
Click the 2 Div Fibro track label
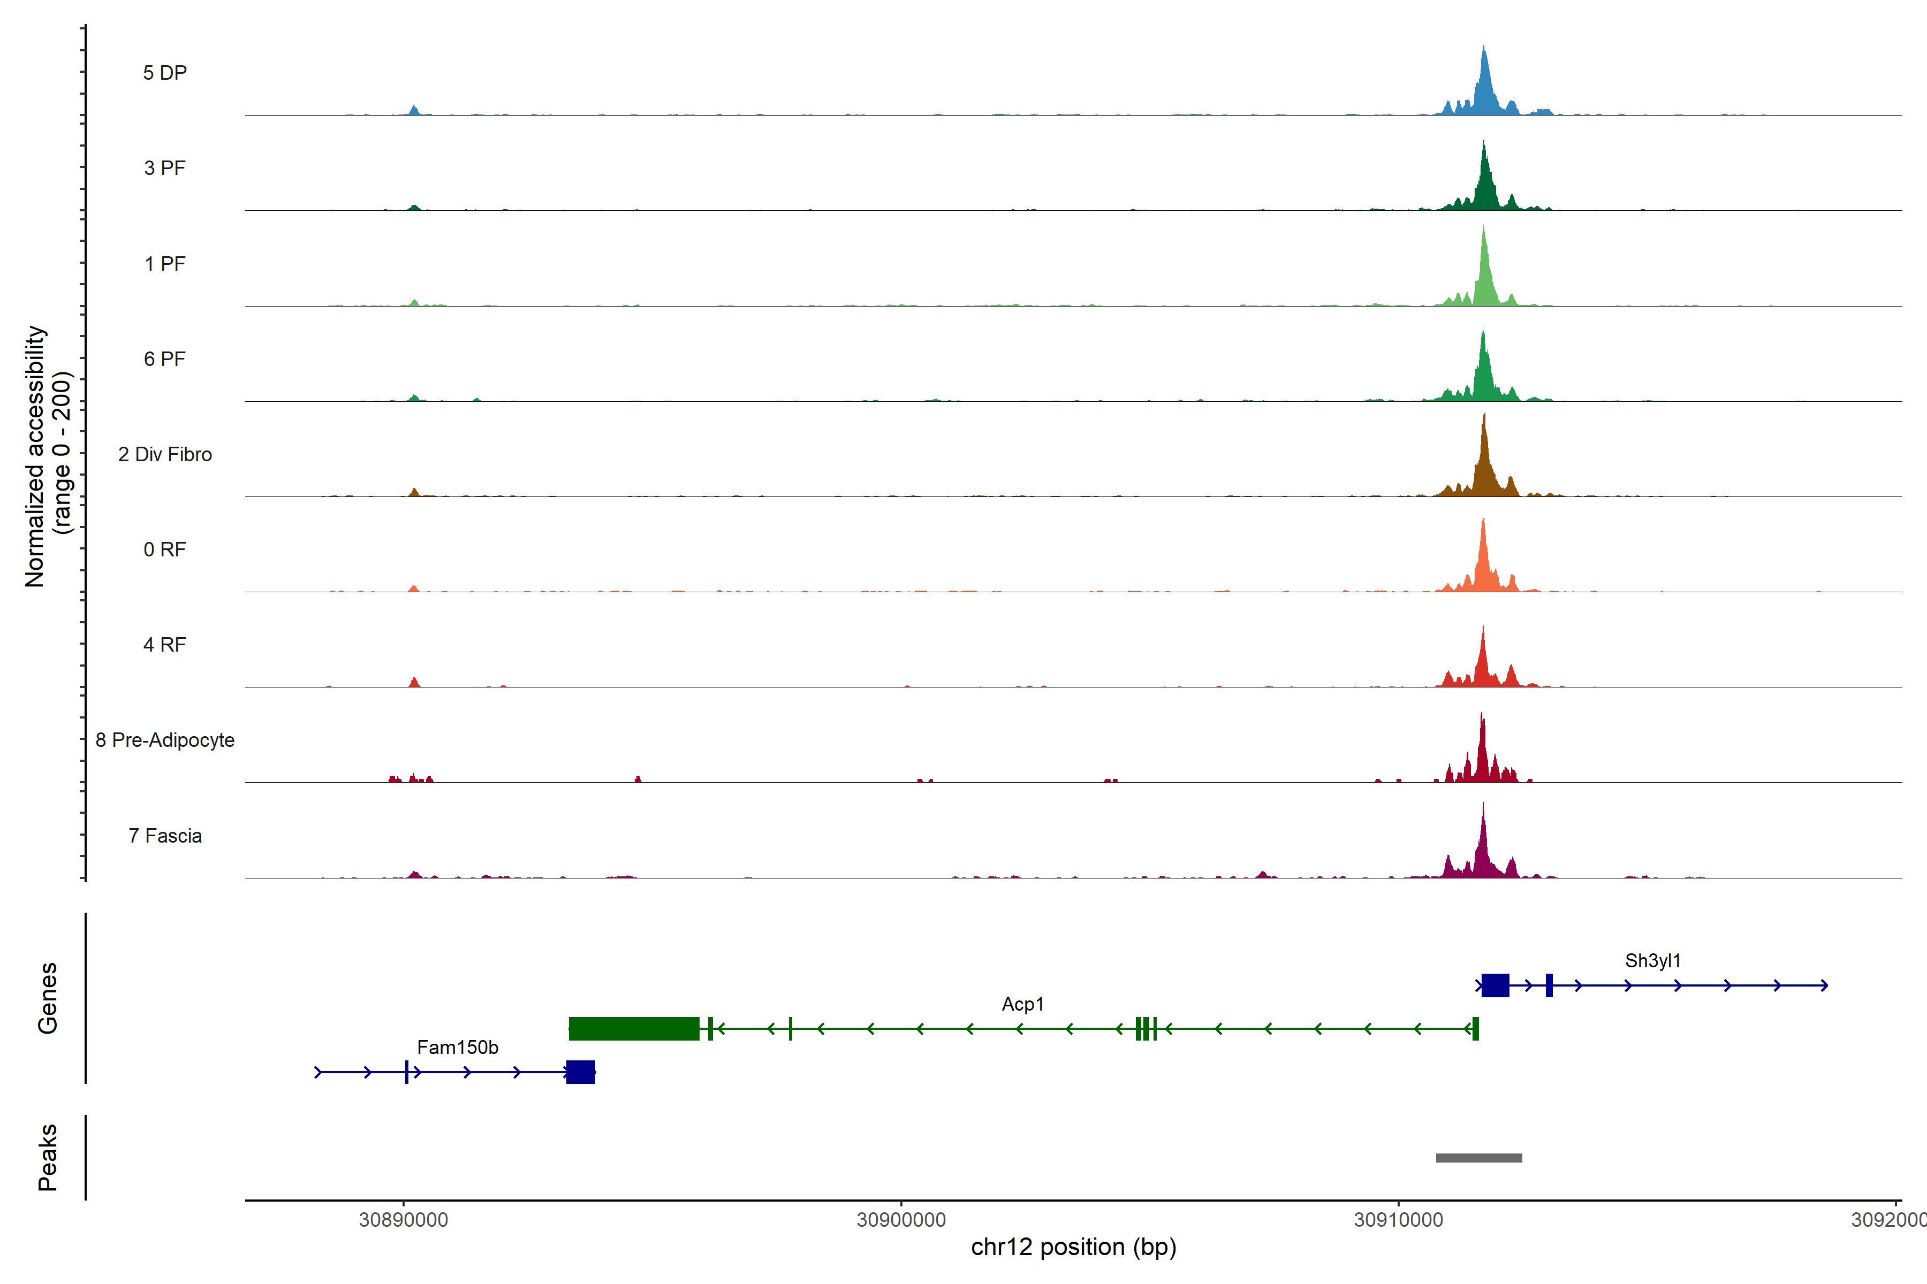click(165, 454)
